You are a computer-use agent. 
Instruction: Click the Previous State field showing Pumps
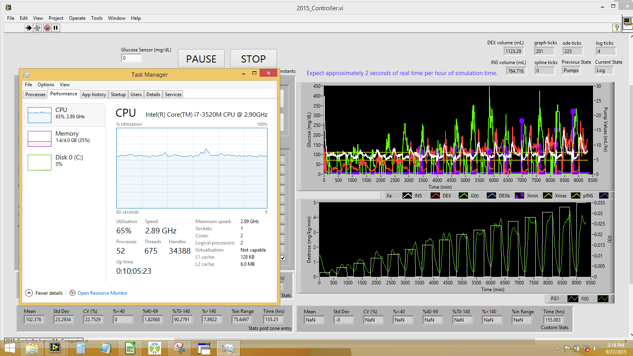pyautogui.click(x=571, y=70)
